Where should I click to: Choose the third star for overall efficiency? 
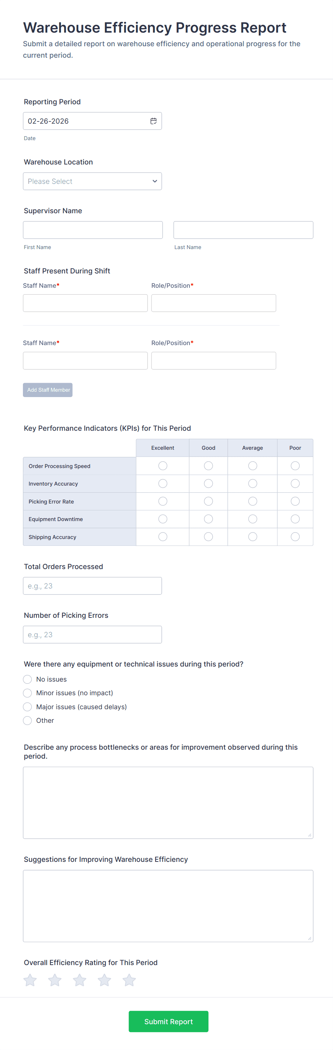click(x=80, y=980)
